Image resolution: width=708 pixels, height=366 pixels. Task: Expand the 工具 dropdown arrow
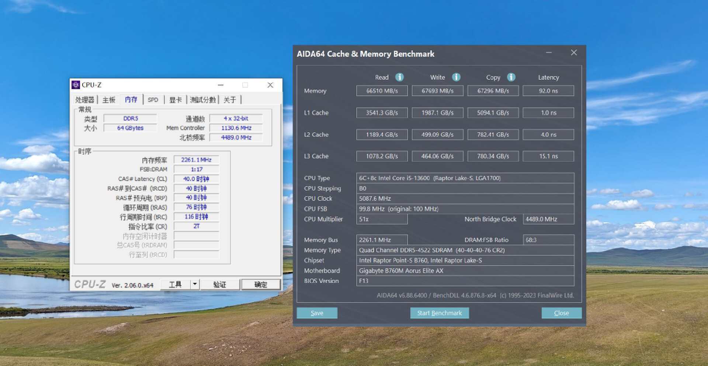[x=195, y=284]
